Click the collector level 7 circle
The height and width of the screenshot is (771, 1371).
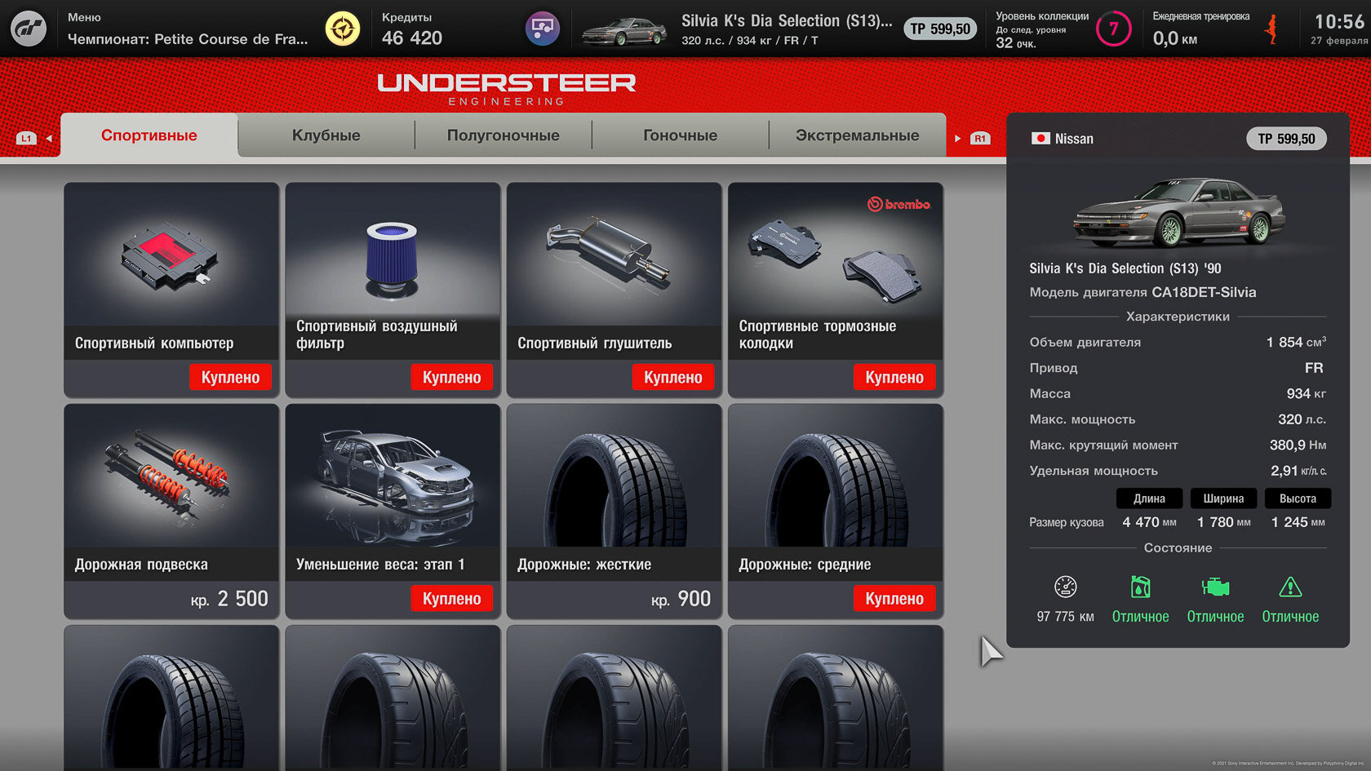pos(1113,29)
